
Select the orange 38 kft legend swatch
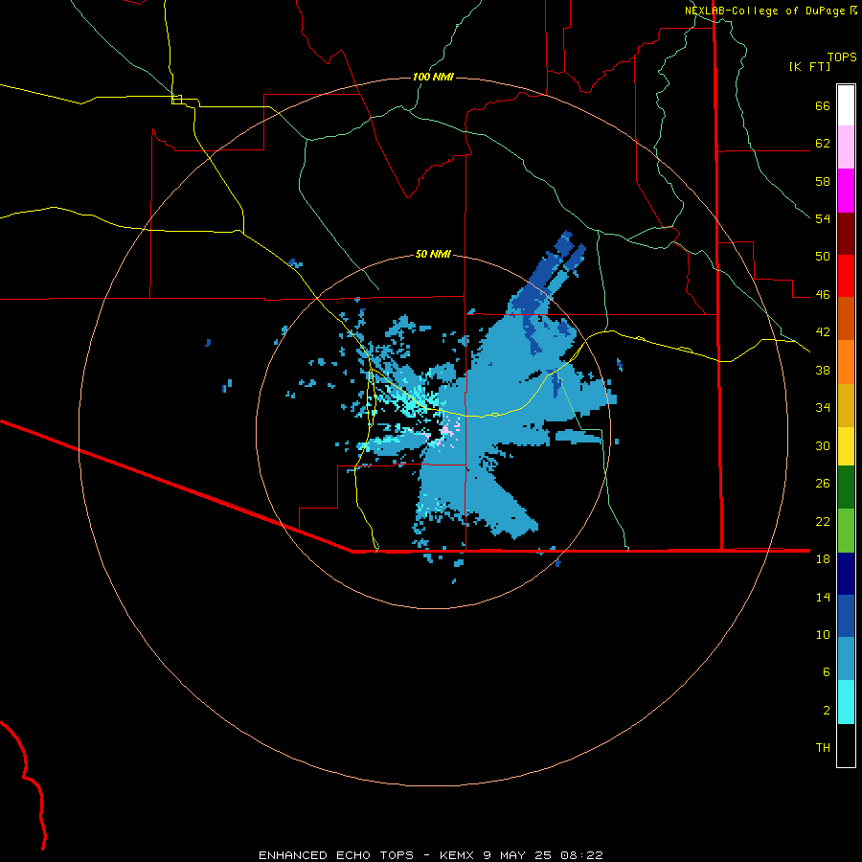click(846, 362)
